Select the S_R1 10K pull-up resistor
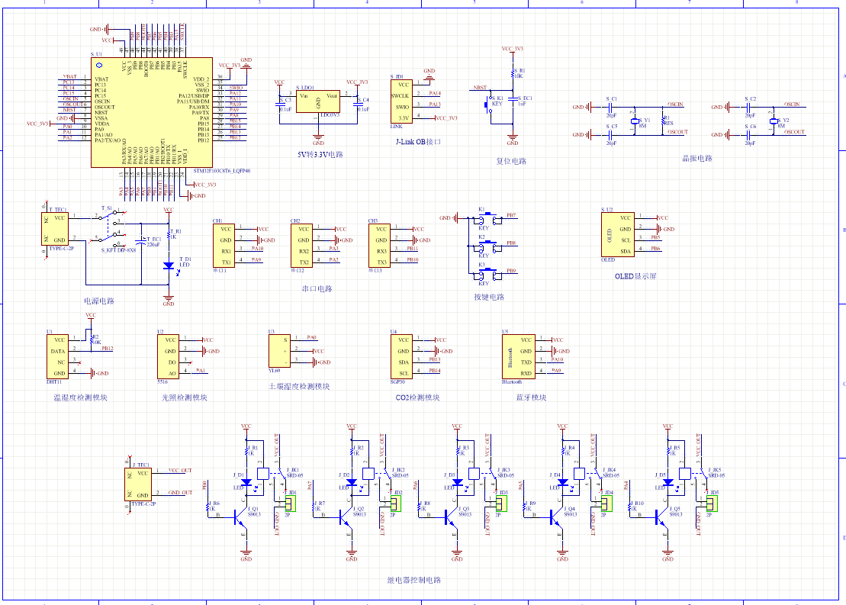Viewport: 846px width, 605px height. click(x=513, y=73)
